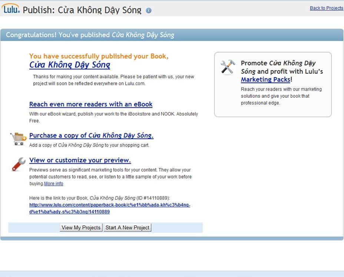Click the red wrench preview icon
This screenshot has height=277, width=344.
pyautogui.click(x=19, y=164)
